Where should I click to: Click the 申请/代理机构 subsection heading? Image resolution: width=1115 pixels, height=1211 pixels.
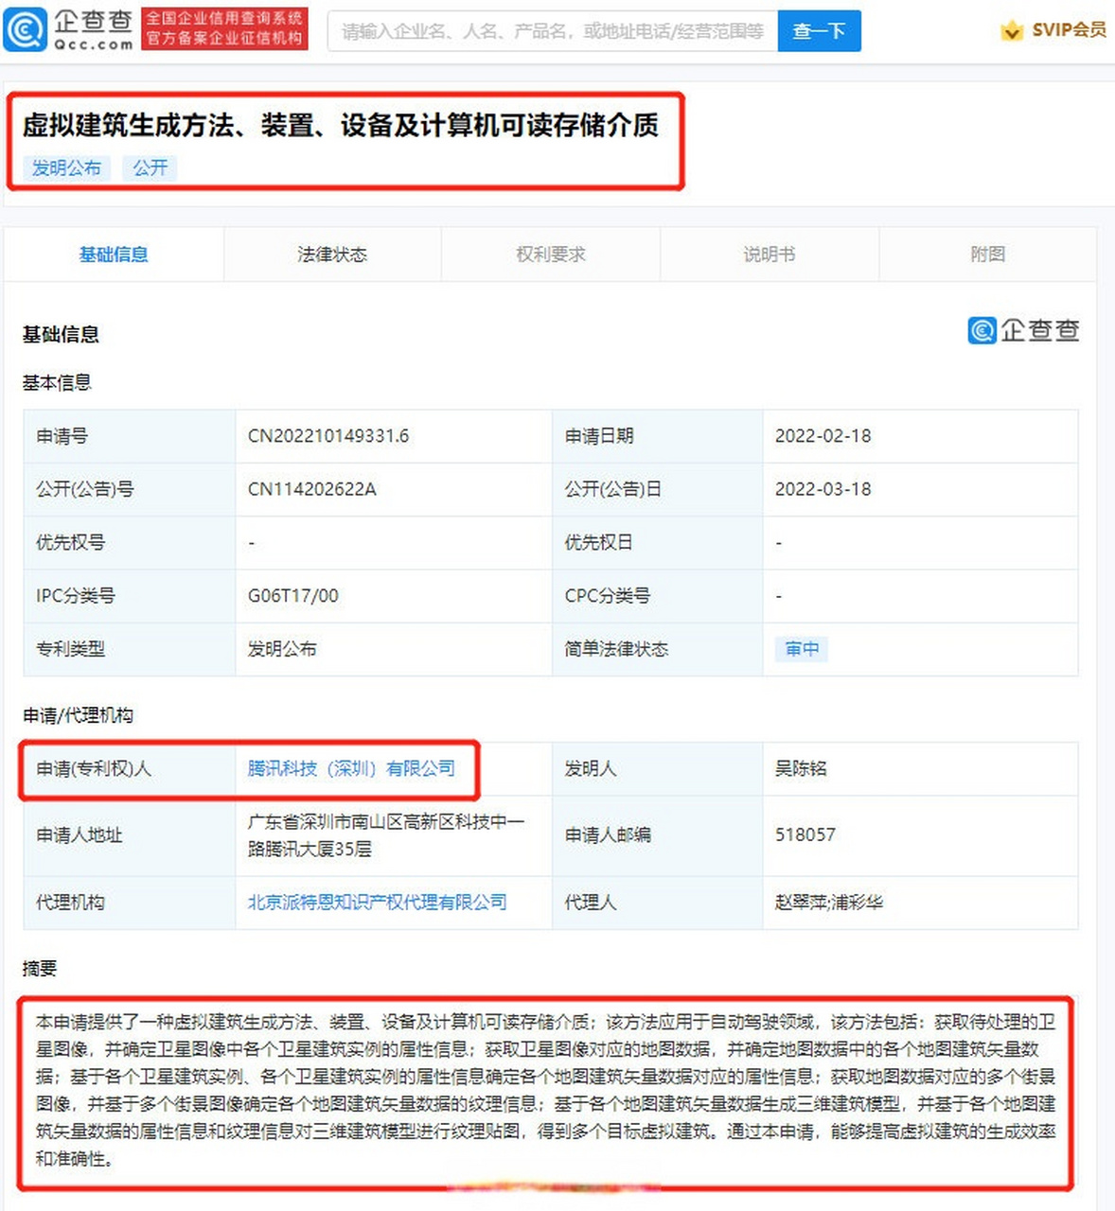(78, 715)
